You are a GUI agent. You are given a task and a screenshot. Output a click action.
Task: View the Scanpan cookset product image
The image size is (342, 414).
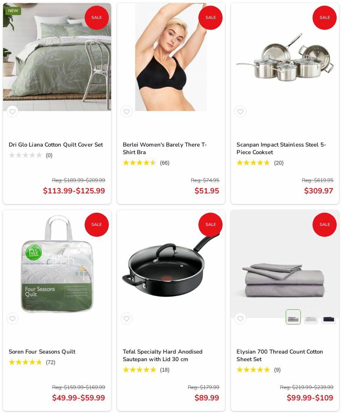point(285,57)
